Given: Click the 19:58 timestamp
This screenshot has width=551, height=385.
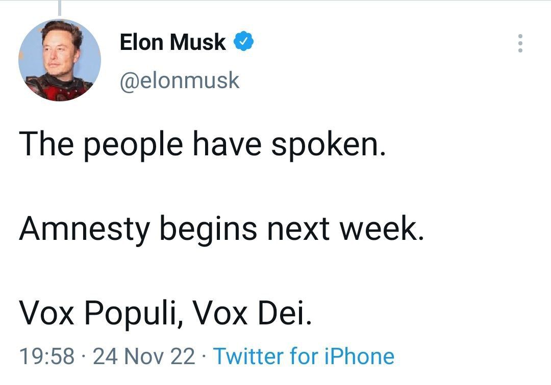Looking at the screenshot, I should click(46, 356).
